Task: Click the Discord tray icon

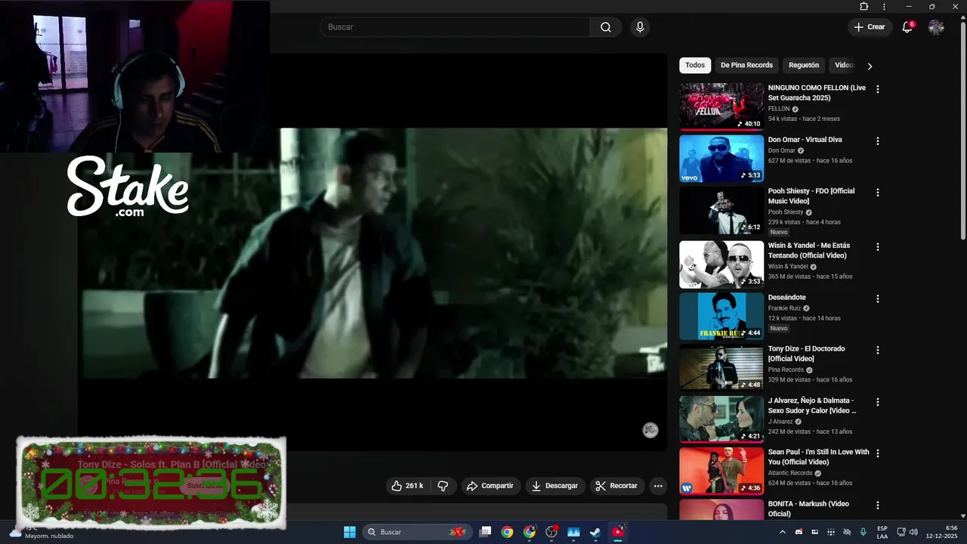Action: click(x=799, y=532)
